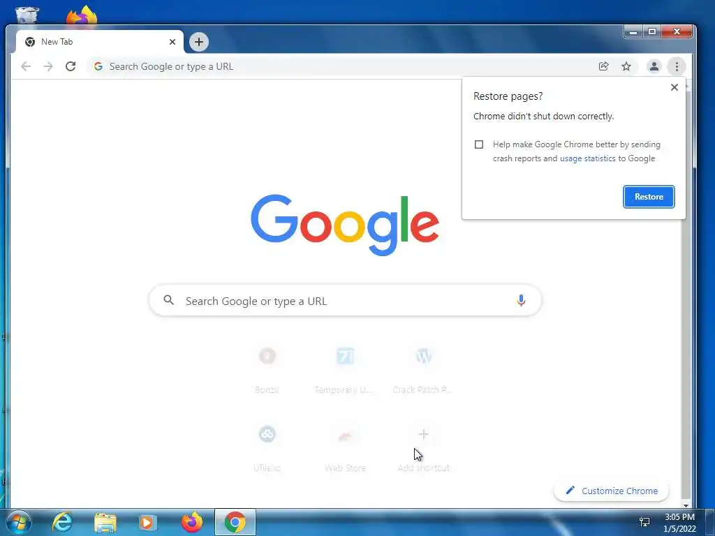
Task: Click Google G icon in address bar
Action: [x=98, y=66]
